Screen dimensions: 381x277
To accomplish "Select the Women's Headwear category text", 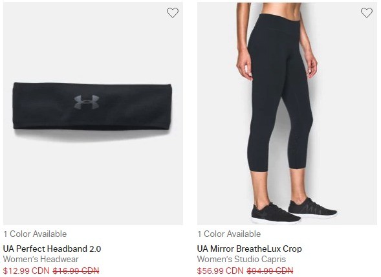I will pyautogui.click(x=41, y=260).
